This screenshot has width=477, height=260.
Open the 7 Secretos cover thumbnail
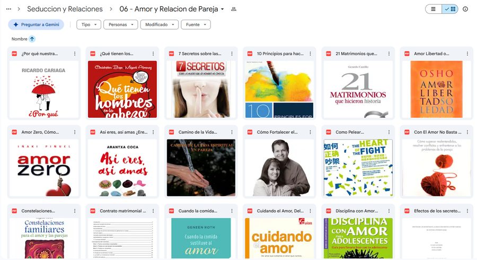(201, 89)
